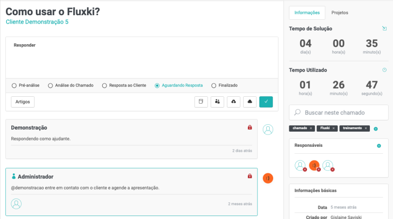393x219 pixels.
Task: Choose the Finalizado radio button
Action: tap(213, 85)
